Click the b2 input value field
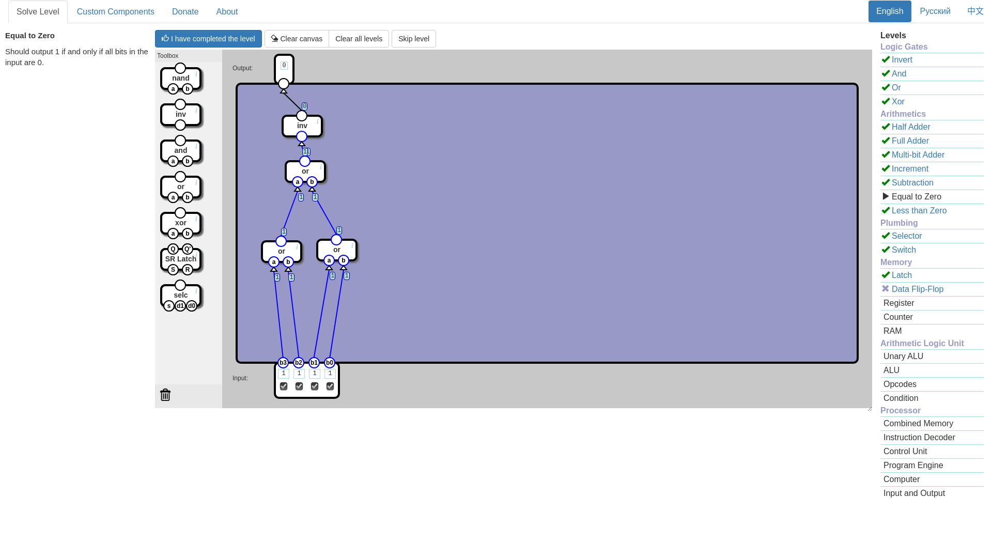Image resolution: width=992 pixels, height=558 pixels. [x=299, y=374]
